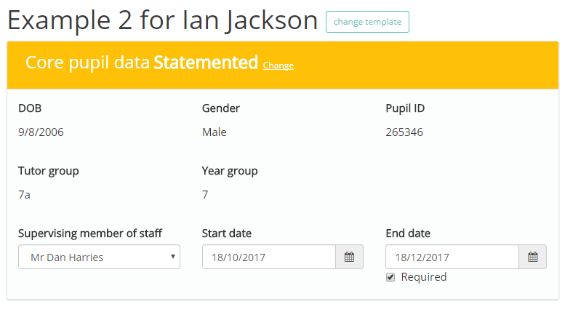Image resolution: width=565 pixels, height=312 pixels.
Task: Click the Year group value 7
Action: tap(205, 195)
